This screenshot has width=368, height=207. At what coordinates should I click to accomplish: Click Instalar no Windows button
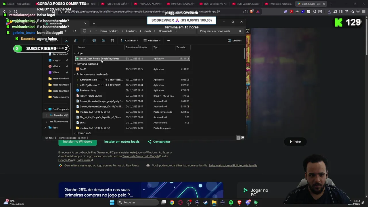78,142
